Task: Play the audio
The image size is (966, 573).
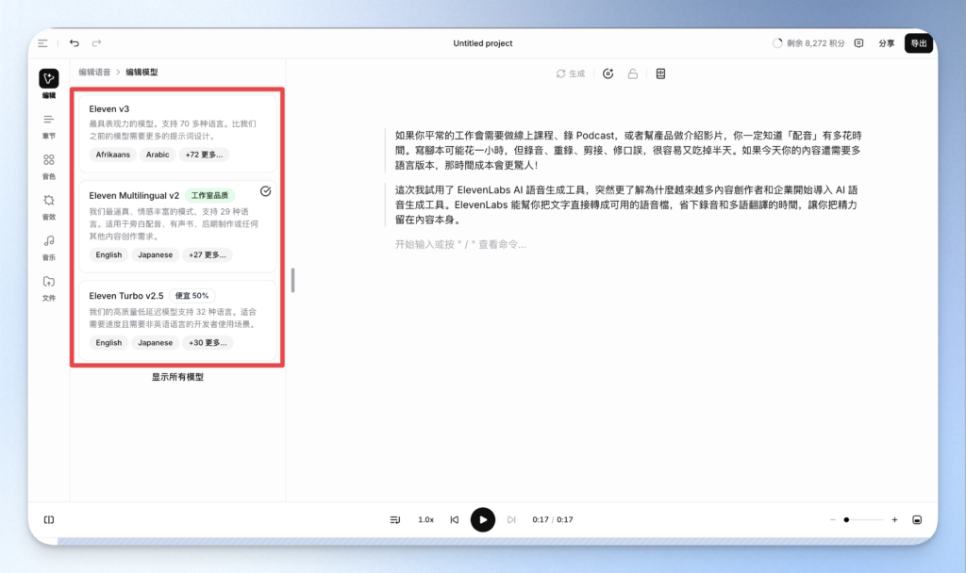Action: (482, 520)
